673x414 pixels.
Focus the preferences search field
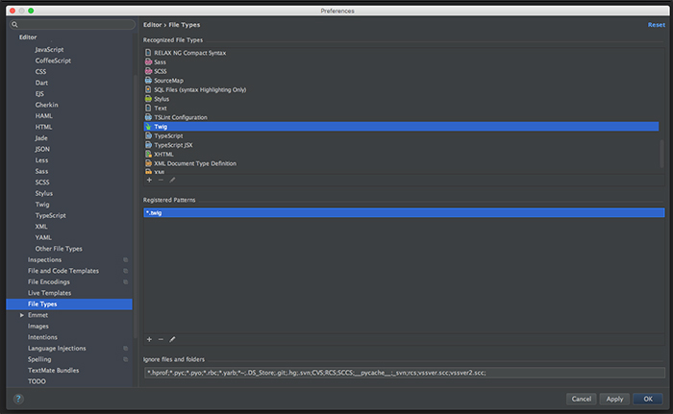(x=72, y=24)
